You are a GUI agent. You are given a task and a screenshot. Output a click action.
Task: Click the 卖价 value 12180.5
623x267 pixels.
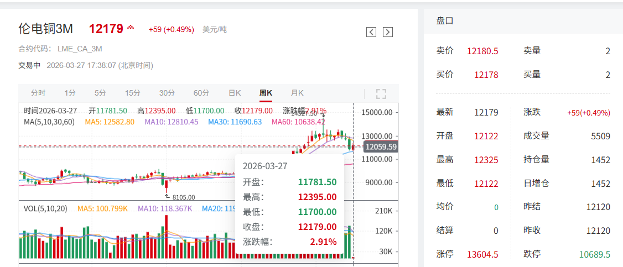pyautogui.click(x=482, y=51)
